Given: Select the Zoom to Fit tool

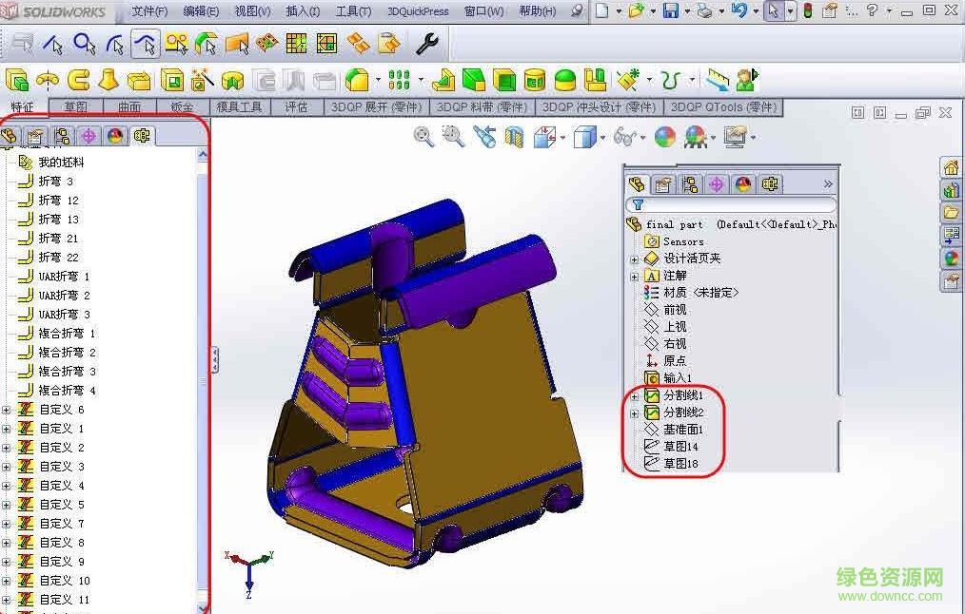Looking at the screenshot, I should point(423,136).
